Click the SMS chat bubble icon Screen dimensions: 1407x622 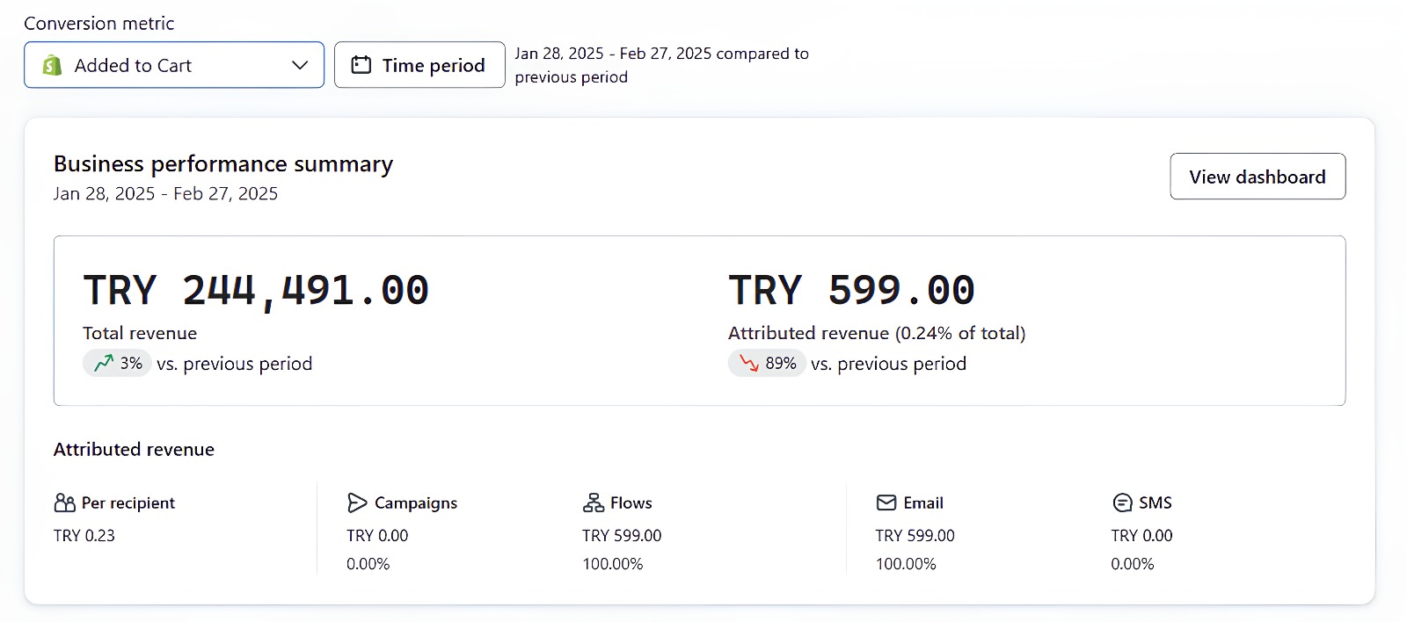(x=1122, y=503)
